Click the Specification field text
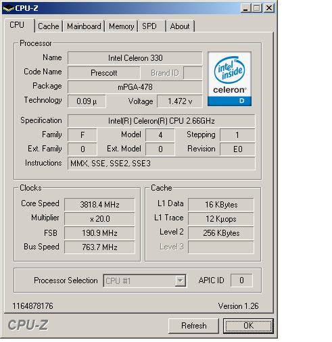This screenshot has height=342, width=332. [162, 121]
